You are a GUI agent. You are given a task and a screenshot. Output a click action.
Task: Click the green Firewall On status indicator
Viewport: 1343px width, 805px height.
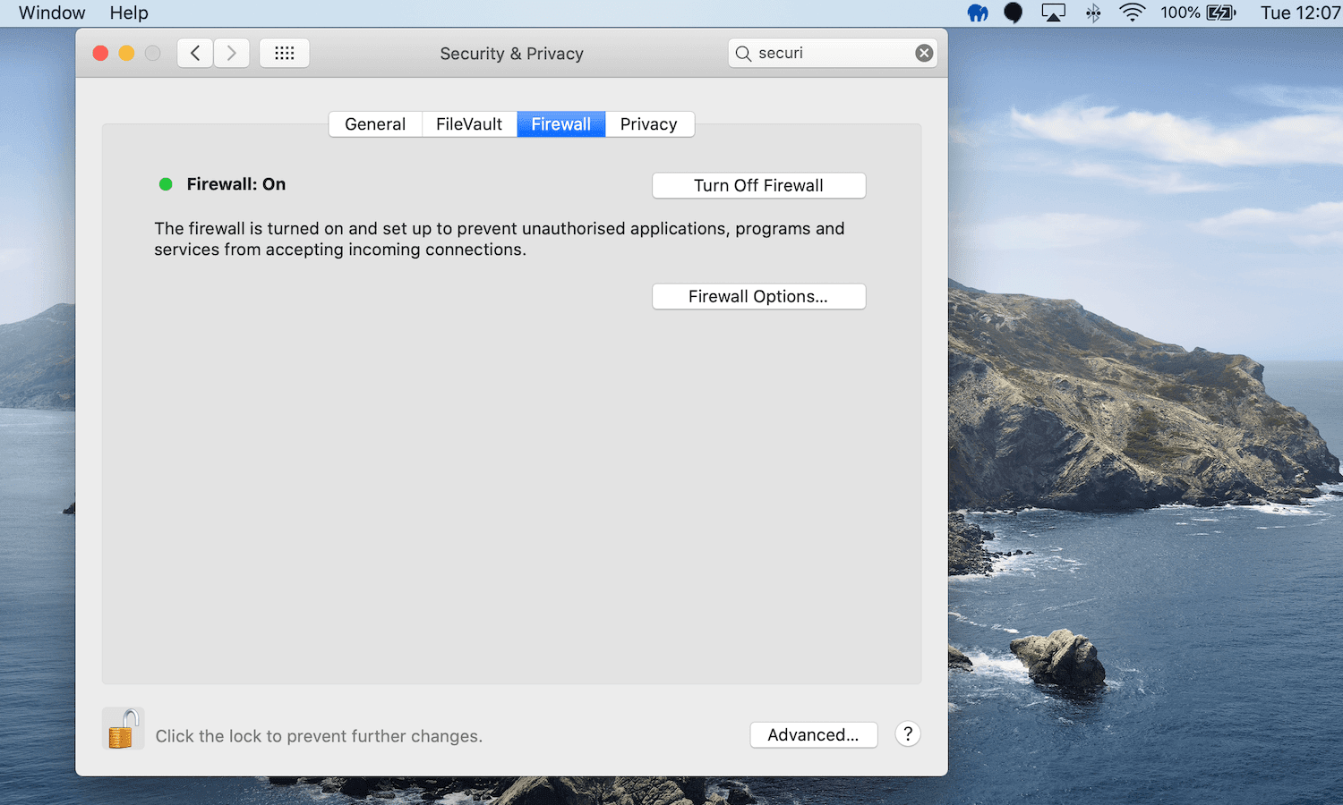pos(165,184)
